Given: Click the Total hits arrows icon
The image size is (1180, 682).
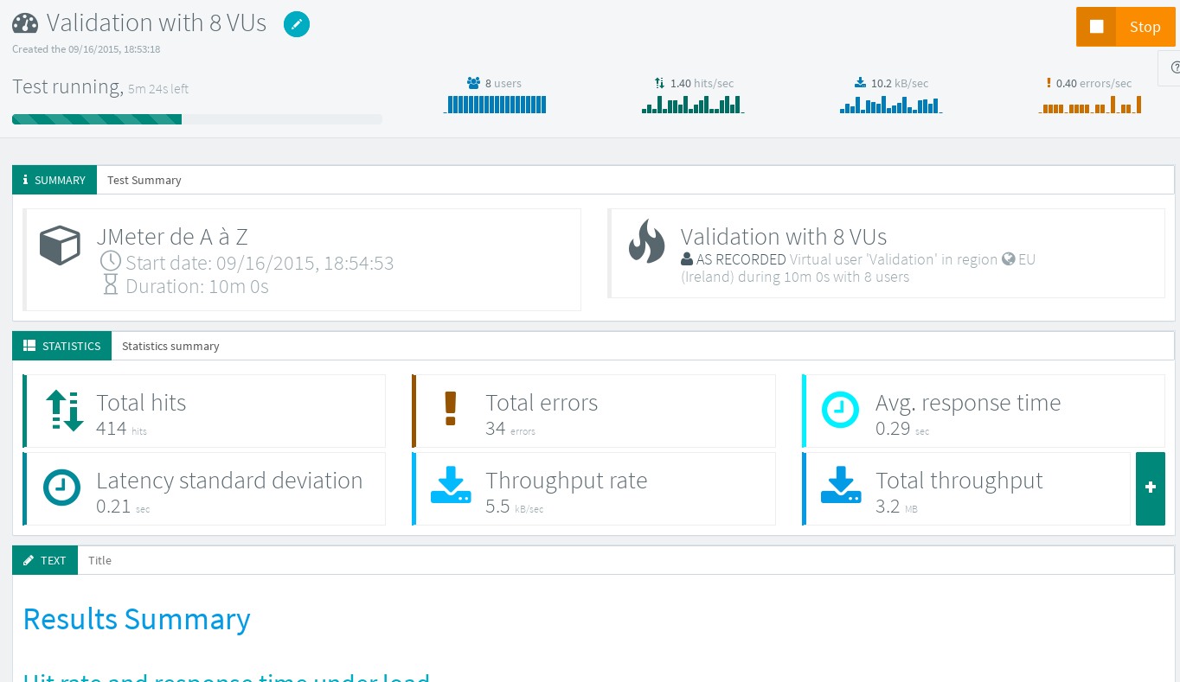Looking at the screenshot, I should point(65,411).
